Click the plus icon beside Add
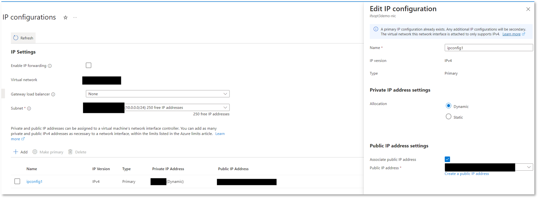The height and width of the screenshot is (198, 538). click(x=16, y=152)
